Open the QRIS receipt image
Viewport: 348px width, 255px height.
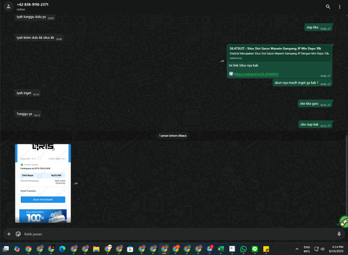(43, 183)
